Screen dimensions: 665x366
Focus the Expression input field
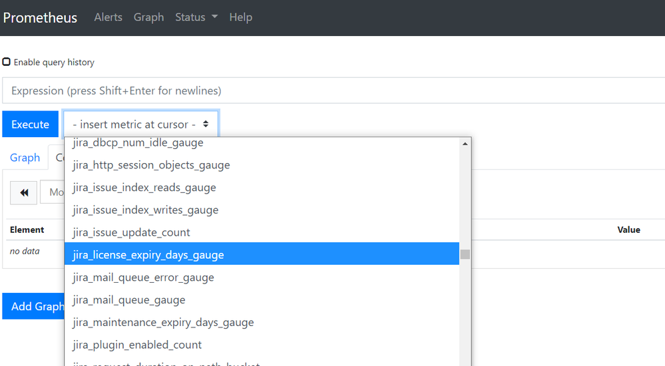click(x=333, y=91)
